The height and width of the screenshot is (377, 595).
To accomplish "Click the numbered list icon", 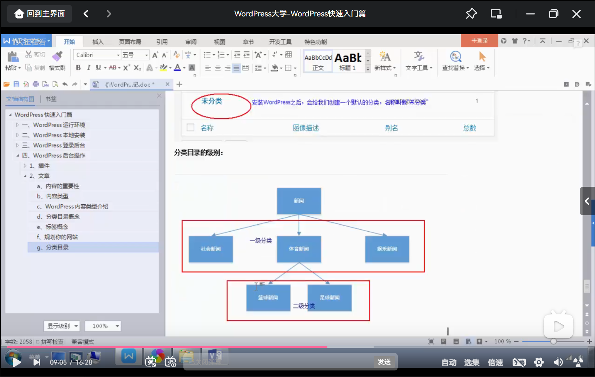I will tap(221, 55).
